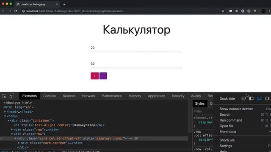Dock DevTools to the right
This screenshot has height=152, width=271.
click(x=267, y=98)
